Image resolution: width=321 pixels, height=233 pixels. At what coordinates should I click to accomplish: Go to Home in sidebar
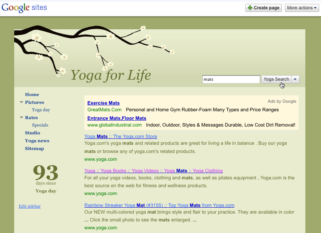(x=32, y=95)
